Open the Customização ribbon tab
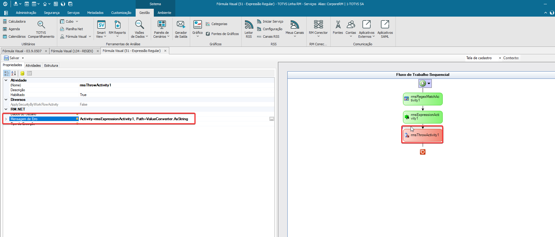The image size is (555, 237). tap(121, 13)
